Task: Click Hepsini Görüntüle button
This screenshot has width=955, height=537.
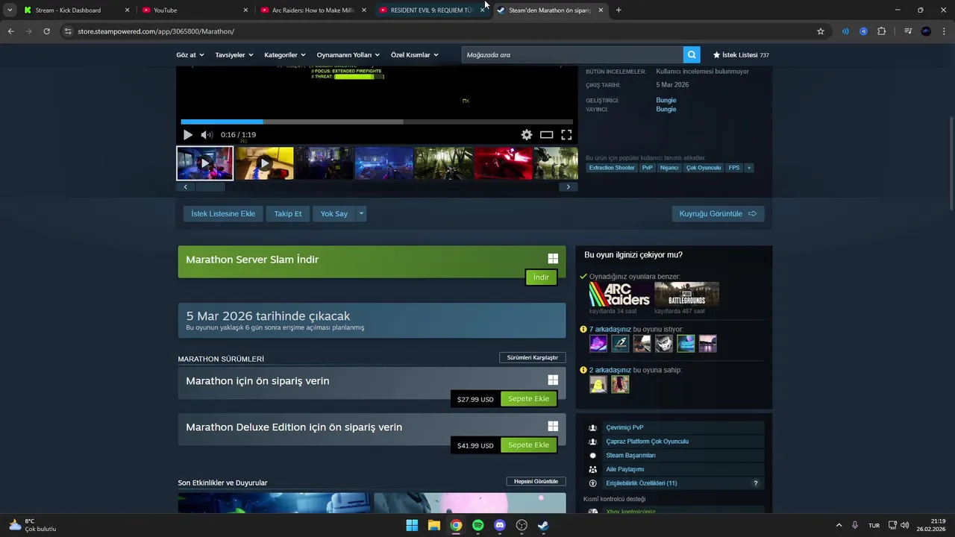Action: click(536, 481)
